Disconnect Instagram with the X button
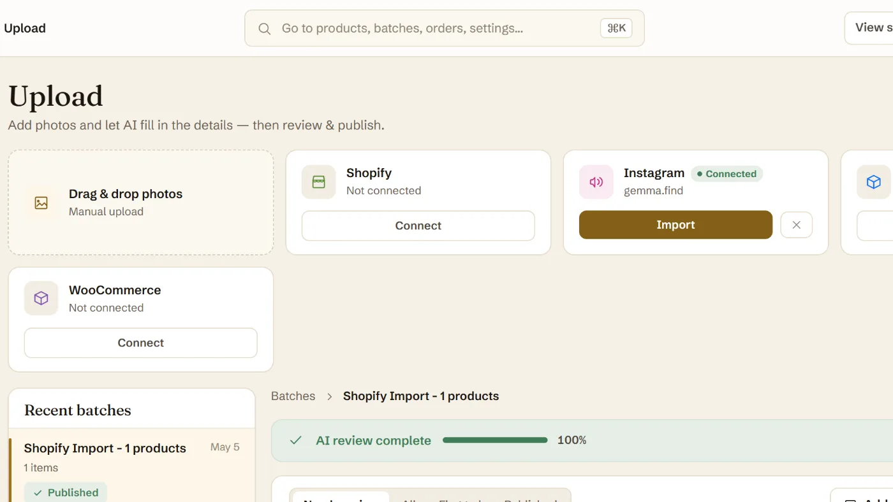893x502 pixels. click(x=796, y=225)
